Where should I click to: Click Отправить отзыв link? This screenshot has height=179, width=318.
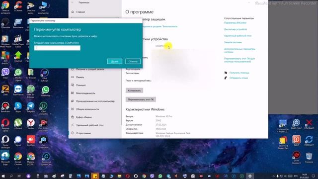point(238,78)
